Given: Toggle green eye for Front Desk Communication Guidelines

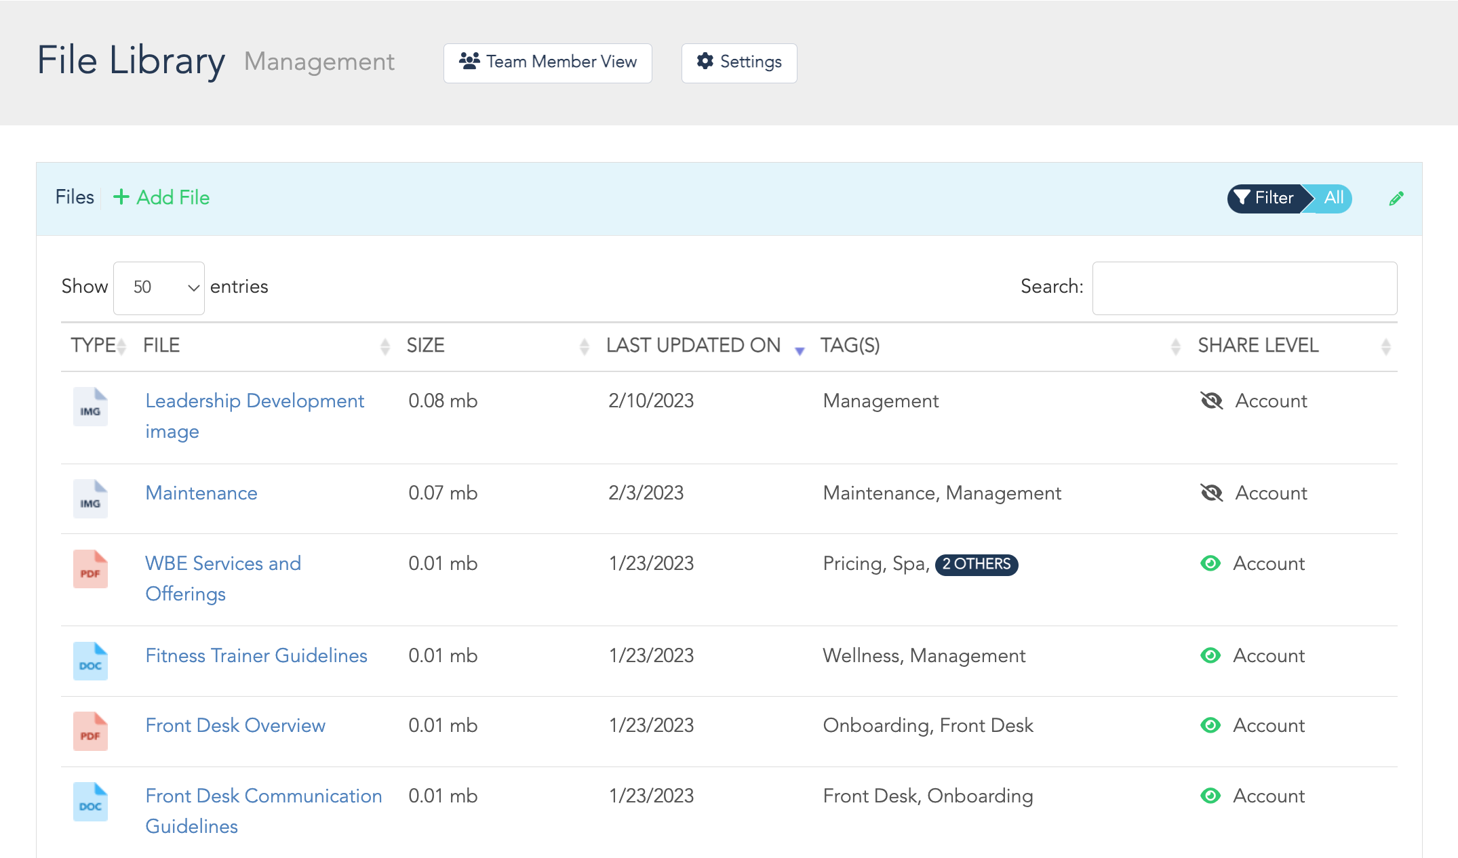Looking at the screenshot, I should (x=1210, y=796).
